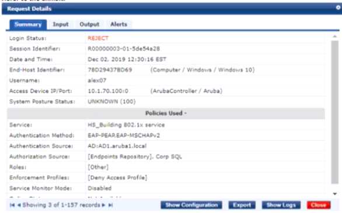Viewport: 342px width, 213px height.
Task: Go to the next record
Action: click(104, 205)
